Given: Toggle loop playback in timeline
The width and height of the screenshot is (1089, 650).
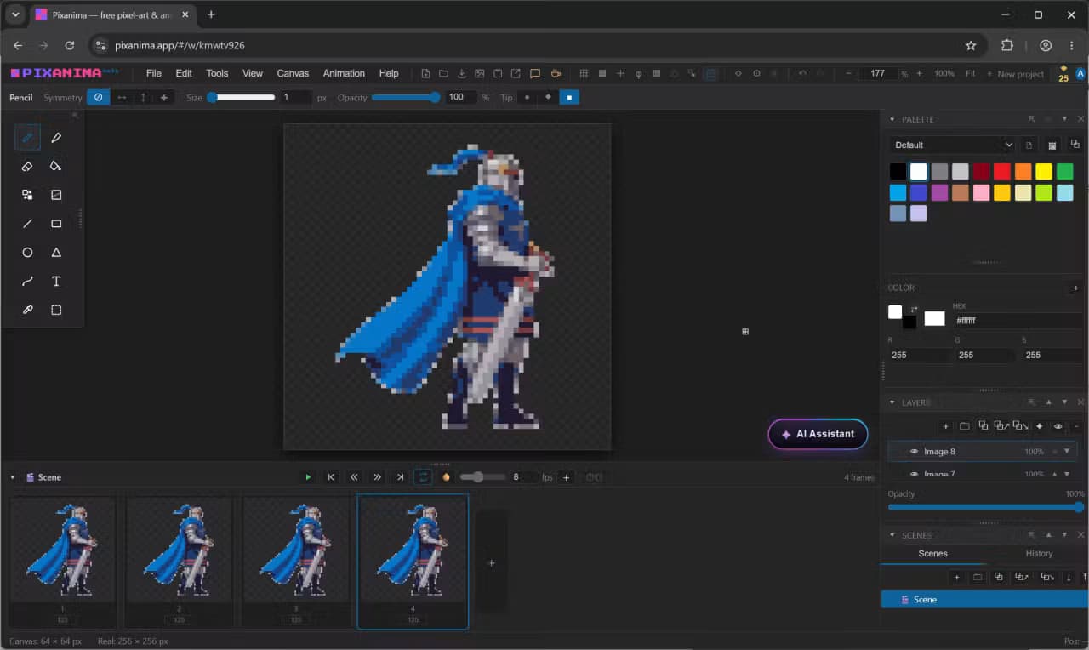Looking at the screenshot, I should point(423,477).
